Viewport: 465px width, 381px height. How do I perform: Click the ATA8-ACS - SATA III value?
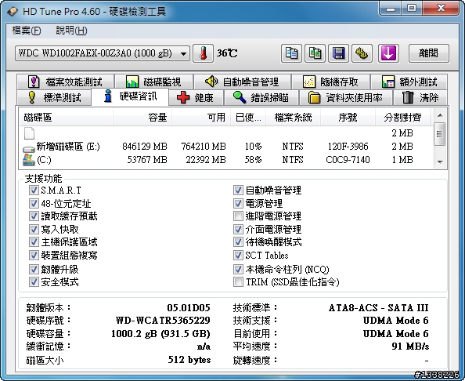coord(378,307)
